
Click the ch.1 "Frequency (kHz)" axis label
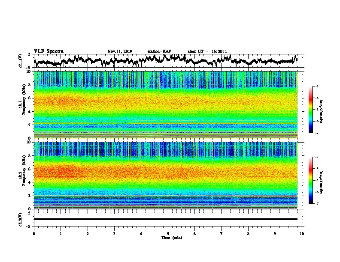coord(24,100)
